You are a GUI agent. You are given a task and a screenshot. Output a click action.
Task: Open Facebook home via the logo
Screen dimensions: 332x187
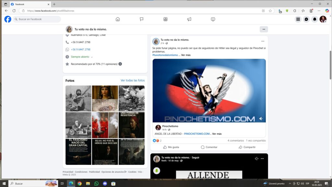[x=8, y=19]
